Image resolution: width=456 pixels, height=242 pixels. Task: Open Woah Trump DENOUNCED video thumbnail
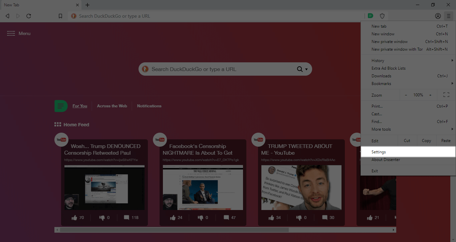coord(104,188)
